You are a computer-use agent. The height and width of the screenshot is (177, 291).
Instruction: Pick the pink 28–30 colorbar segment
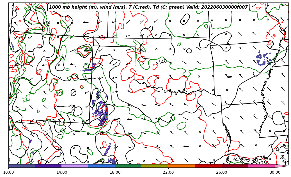(x=261, y=166)
